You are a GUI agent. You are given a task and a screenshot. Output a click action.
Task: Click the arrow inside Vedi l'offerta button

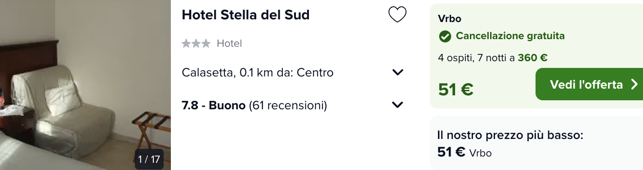pos(634,85)
